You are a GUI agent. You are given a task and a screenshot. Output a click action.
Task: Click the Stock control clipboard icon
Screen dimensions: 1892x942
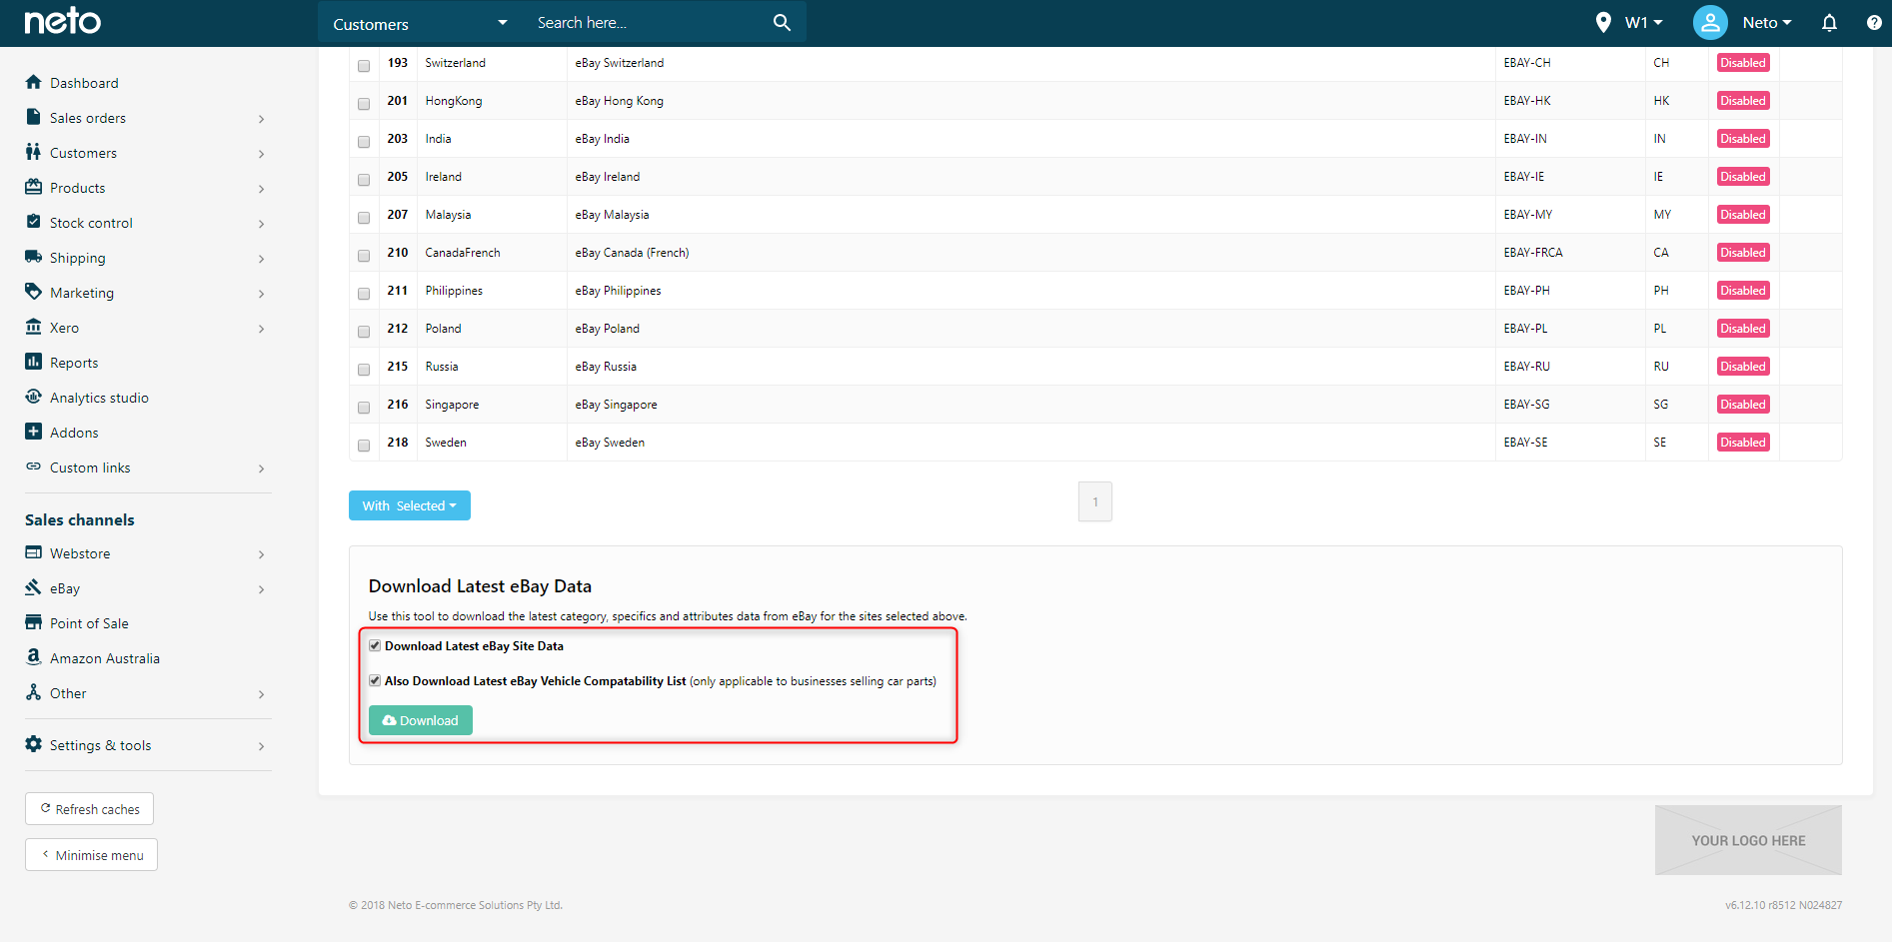click(x=33, y=222)
